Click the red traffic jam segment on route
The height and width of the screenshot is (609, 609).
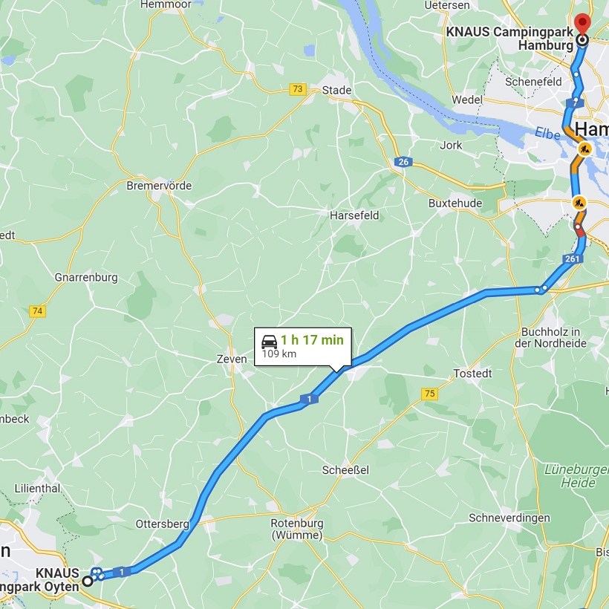[x=579, y=230]
